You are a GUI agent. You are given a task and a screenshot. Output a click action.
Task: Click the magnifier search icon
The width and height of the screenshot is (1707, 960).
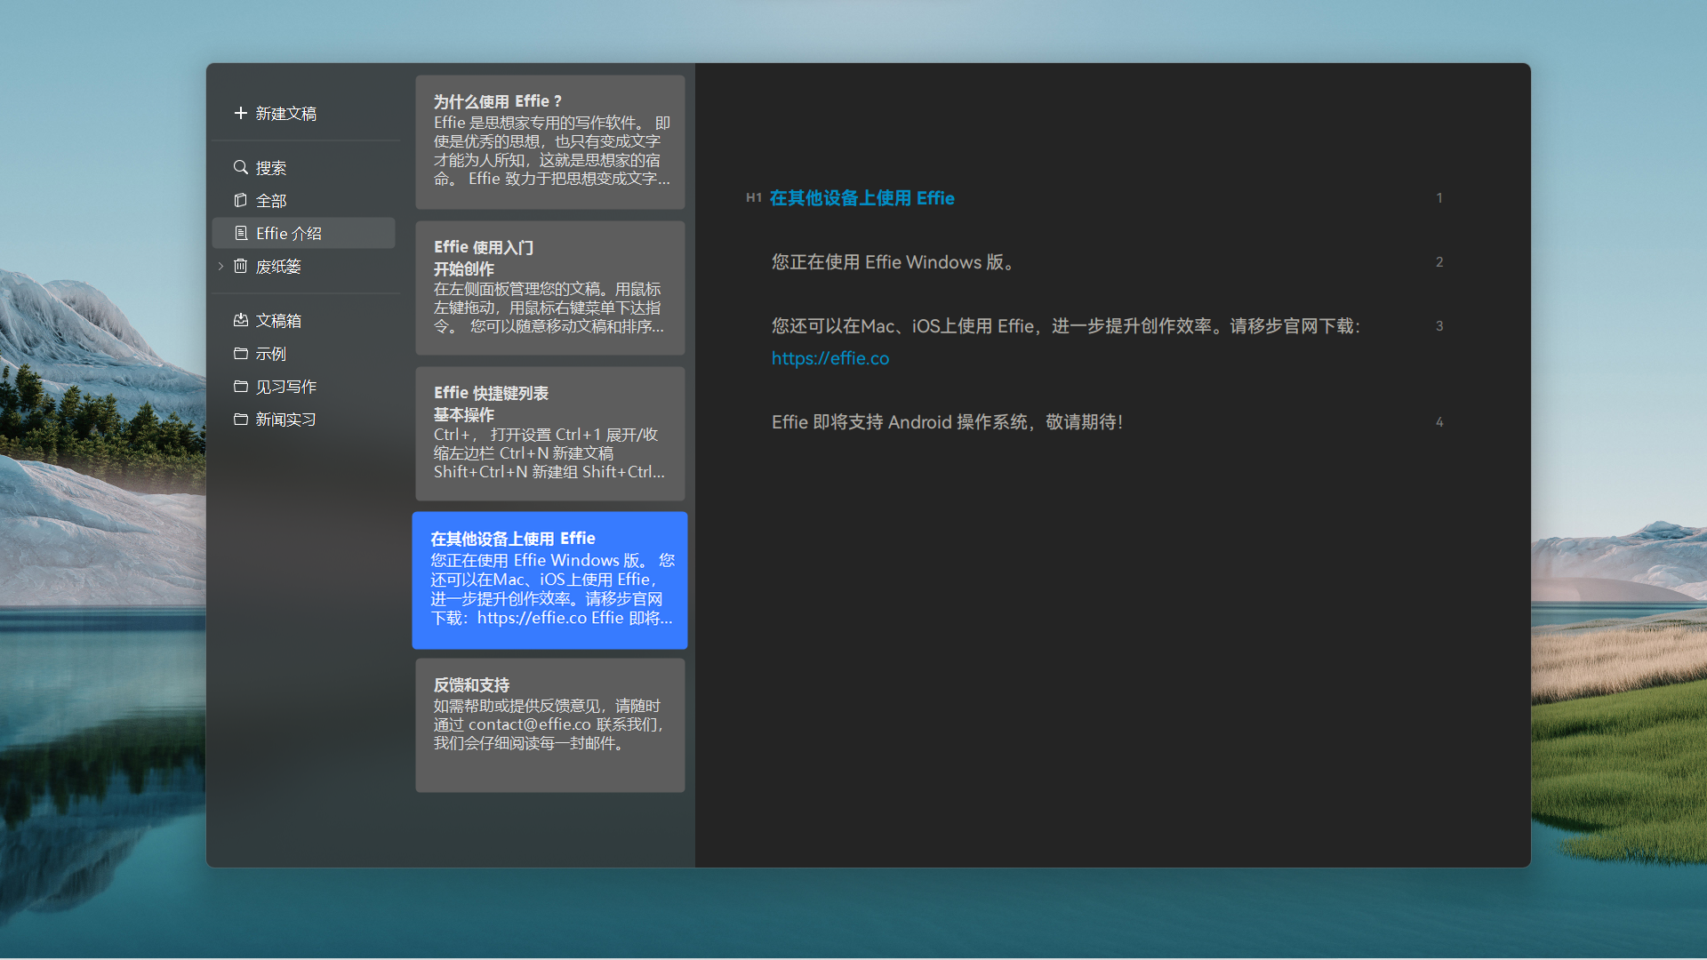[240, 167]
